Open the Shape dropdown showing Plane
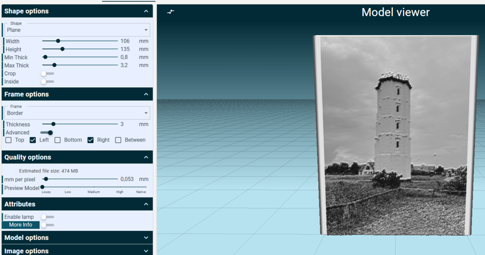 [77, 30]
